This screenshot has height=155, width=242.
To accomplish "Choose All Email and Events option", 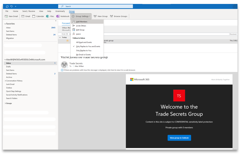I will point(84,42).
